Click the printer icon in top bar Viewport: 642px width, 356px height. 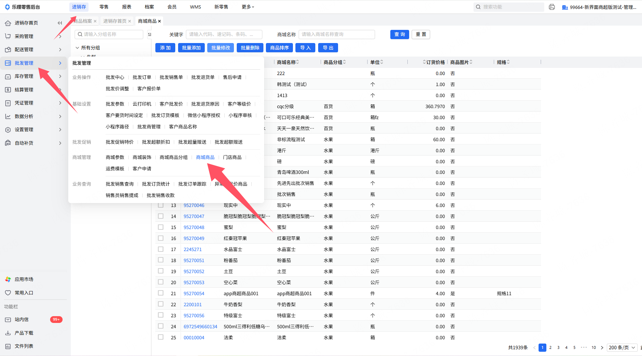552,7
